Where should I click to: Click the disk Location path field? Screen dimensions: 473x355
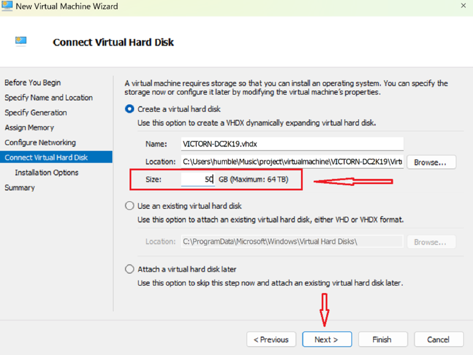coord(292,162)
